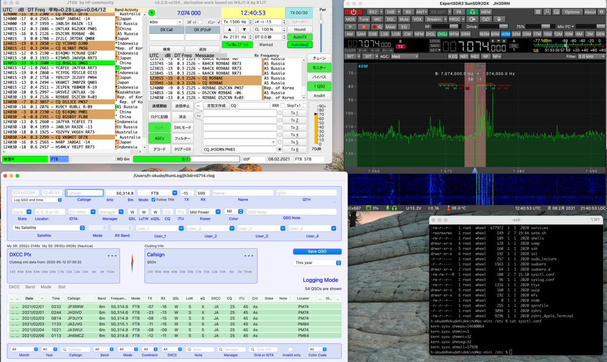Click the microphone icon button in ExpertSDR2
Screen dimensions: 607x362
click(x=499, y=19)
